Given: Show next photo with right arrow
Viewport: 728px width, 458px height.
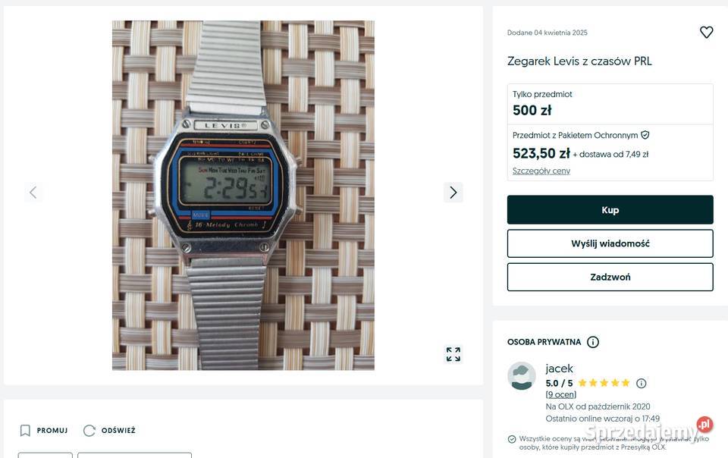Looking at the screenshot, I should pos(453,192).
